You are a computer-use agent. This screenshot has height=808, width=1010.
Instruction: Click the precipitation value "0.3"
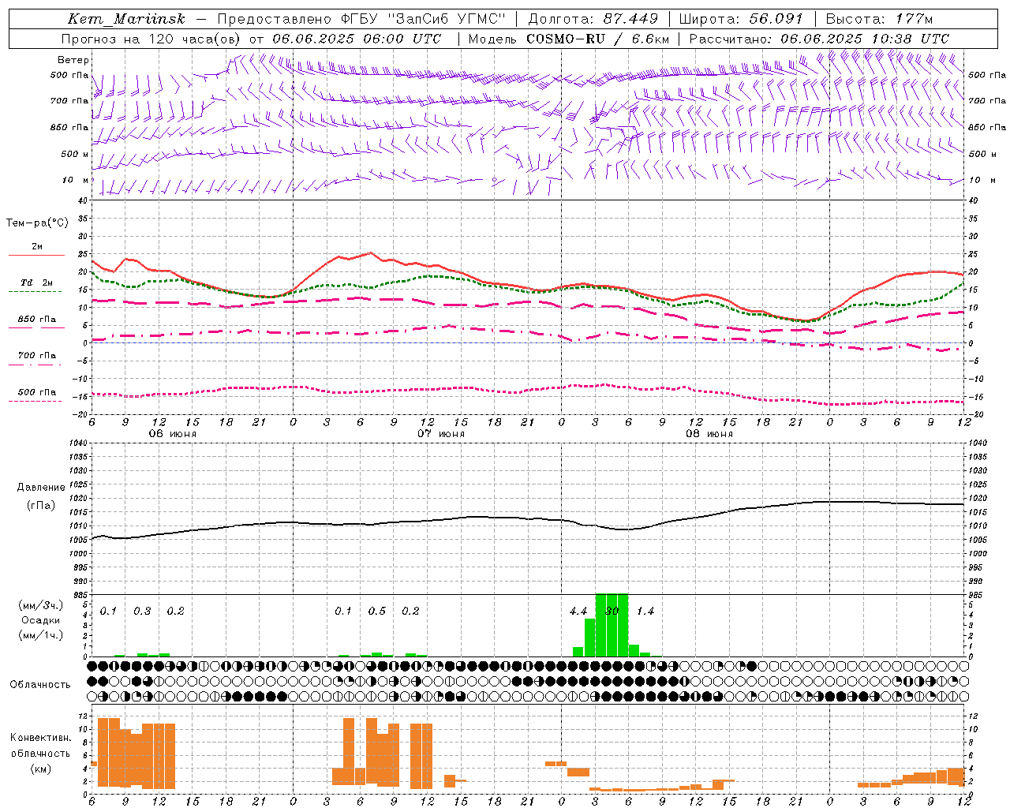pos(142,612)
